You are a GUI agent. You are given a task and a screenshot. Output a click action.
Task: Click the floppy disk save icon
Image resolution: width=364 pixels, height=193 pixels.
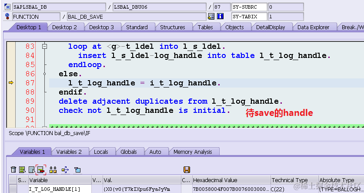coord(187,169)
